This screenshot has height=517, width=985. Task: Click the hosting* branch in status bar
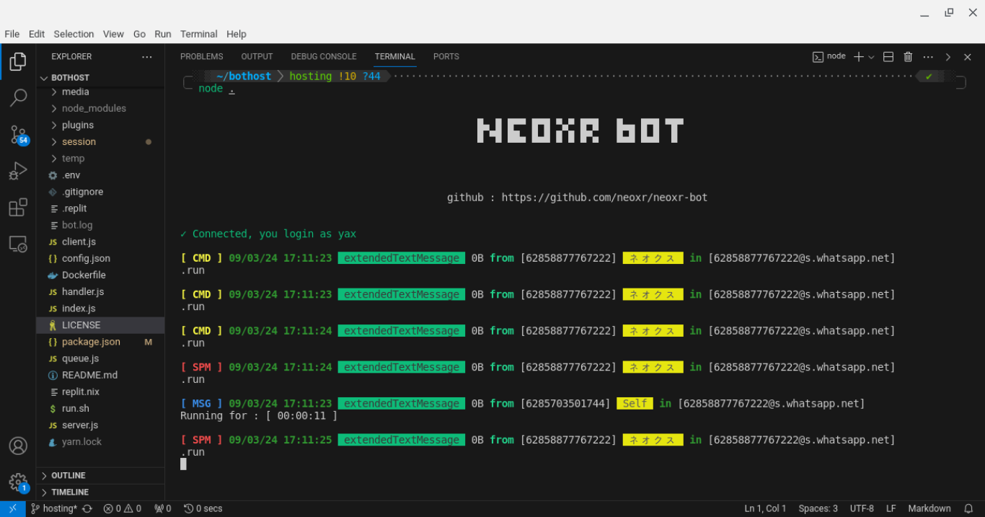(x=53, y=508)
